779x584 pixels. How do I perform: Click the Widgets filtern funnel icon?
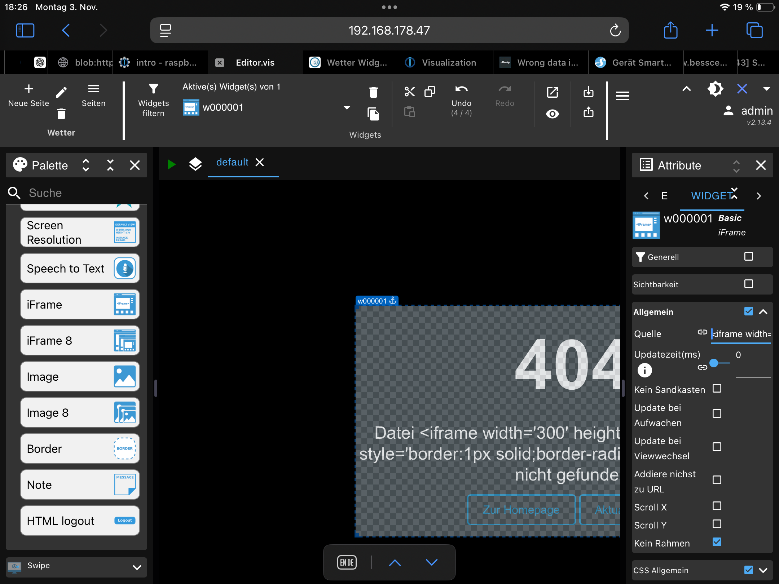pos(153,89)
